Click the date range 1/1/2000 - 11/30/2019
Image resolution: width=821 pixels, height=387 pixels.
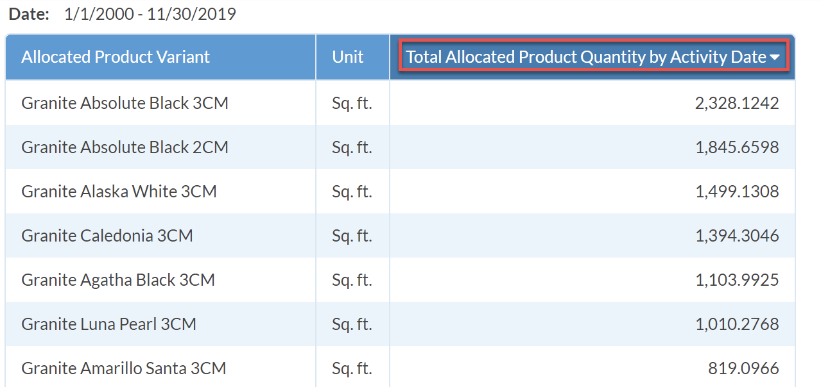pyautogui.click(x=150, y=14)
